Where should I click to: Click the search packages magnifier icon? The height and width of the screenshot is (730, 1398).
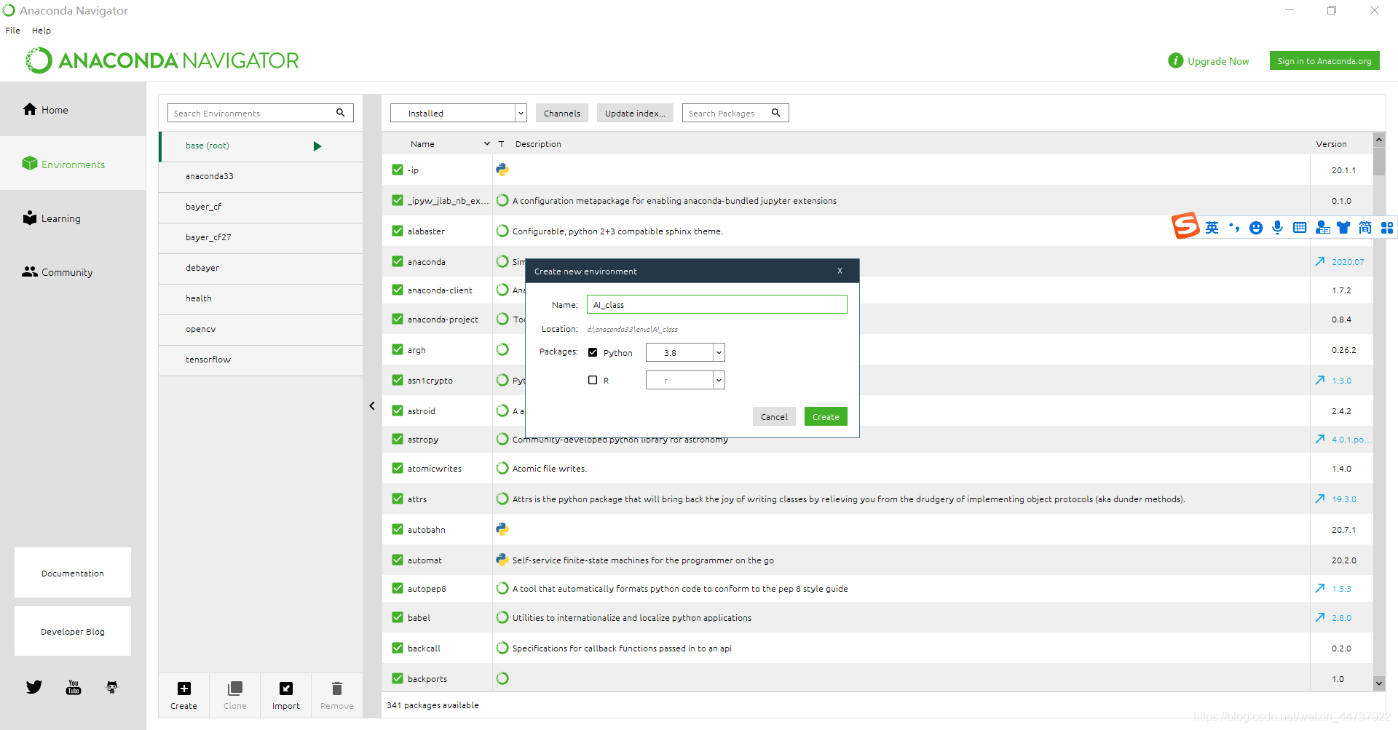tap(776, 113)
